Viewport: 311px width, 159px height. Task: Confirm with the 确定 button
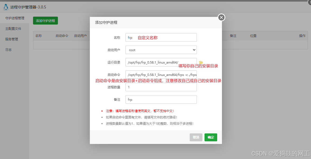point(211,137)
